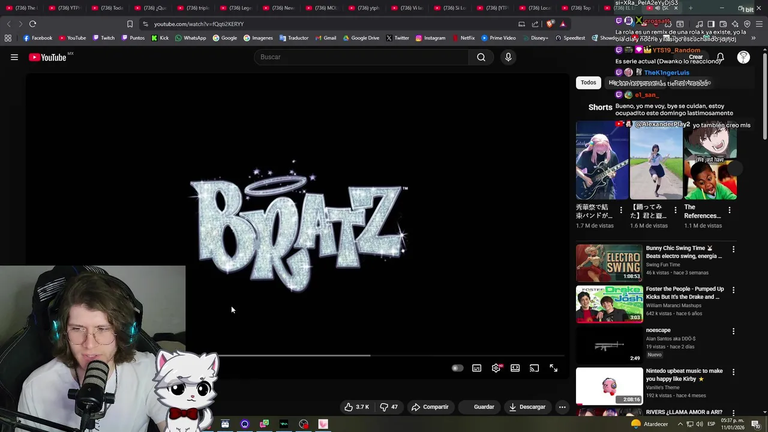Open options menu for The References short
This screenshot has height=432, width=768.
coord(730,211)
